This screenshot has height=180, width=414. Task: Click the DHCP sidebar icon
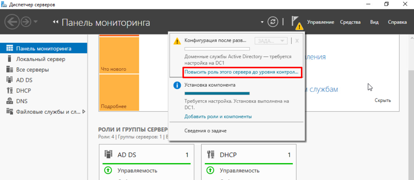click(x=10, y=91)
